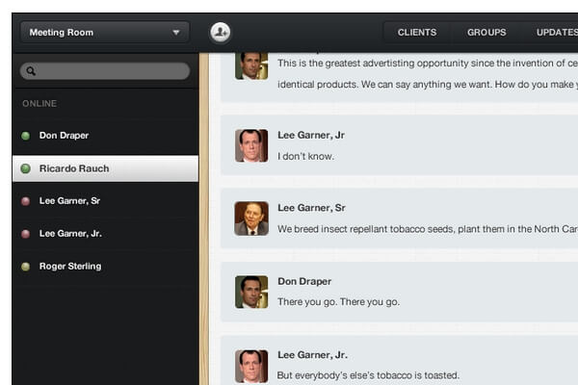Select Ricardo Rauch in the contact list

(74, 168)
